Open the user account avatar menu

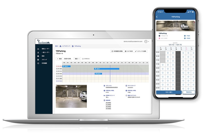pyautogui.click(x=146, y=42)
